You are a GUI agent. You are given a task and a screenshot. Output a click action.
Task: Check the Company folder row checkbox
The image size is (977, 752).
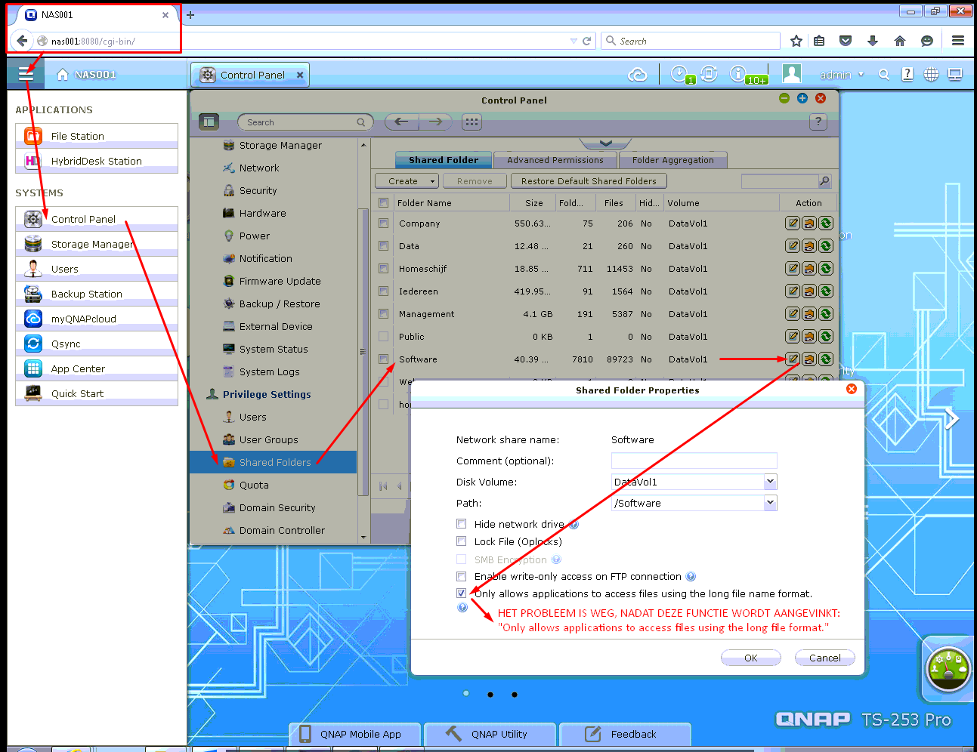click(384, 223)
